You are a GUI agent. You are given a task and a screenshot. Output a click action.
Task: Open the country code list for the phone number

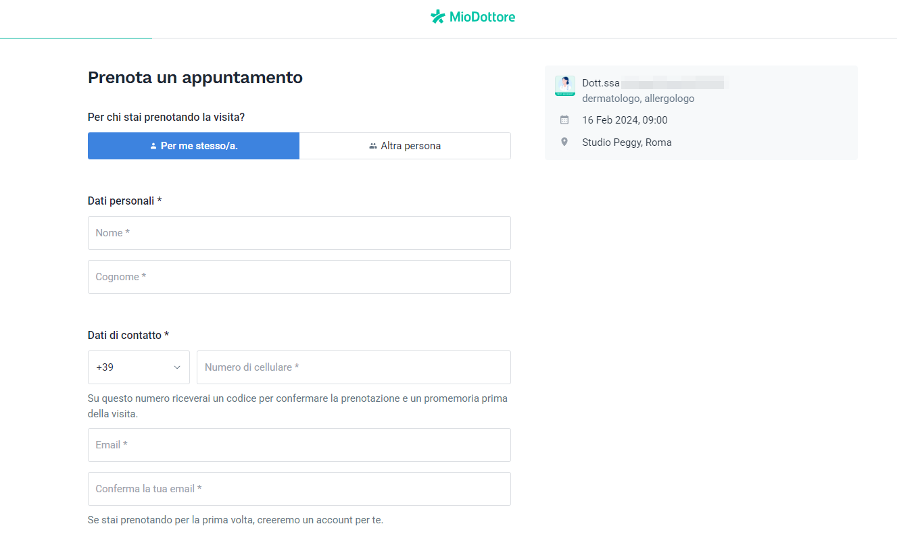(x=139, y=367)
